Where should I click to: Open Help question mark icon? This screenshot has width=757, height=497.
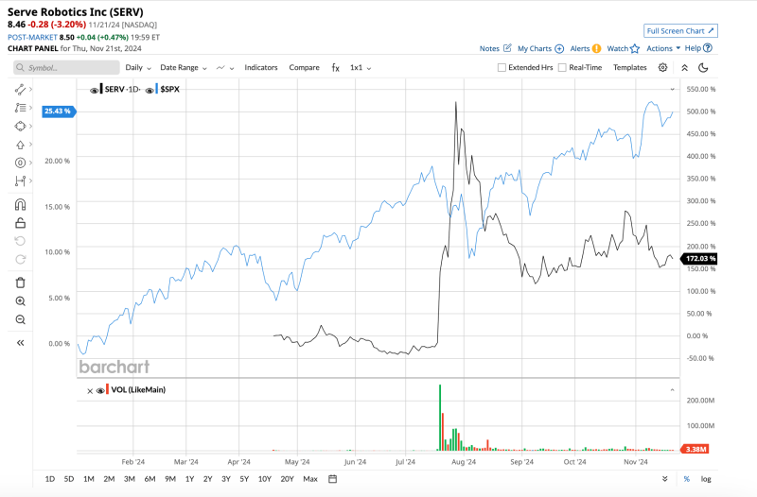708,48
